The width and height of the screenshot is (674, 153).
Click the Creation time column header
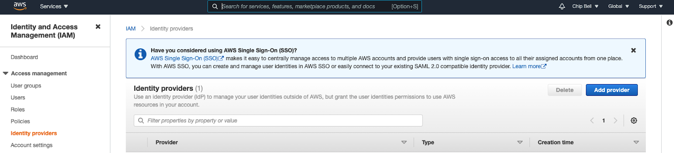556,142
